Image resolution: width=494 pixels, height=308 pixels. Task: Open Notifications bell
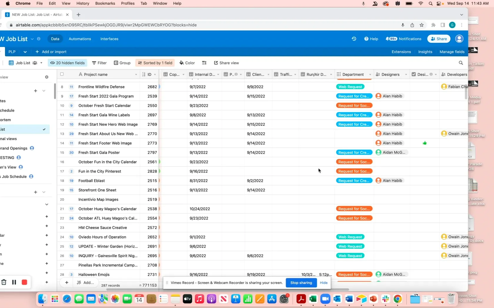click(403, 39)
